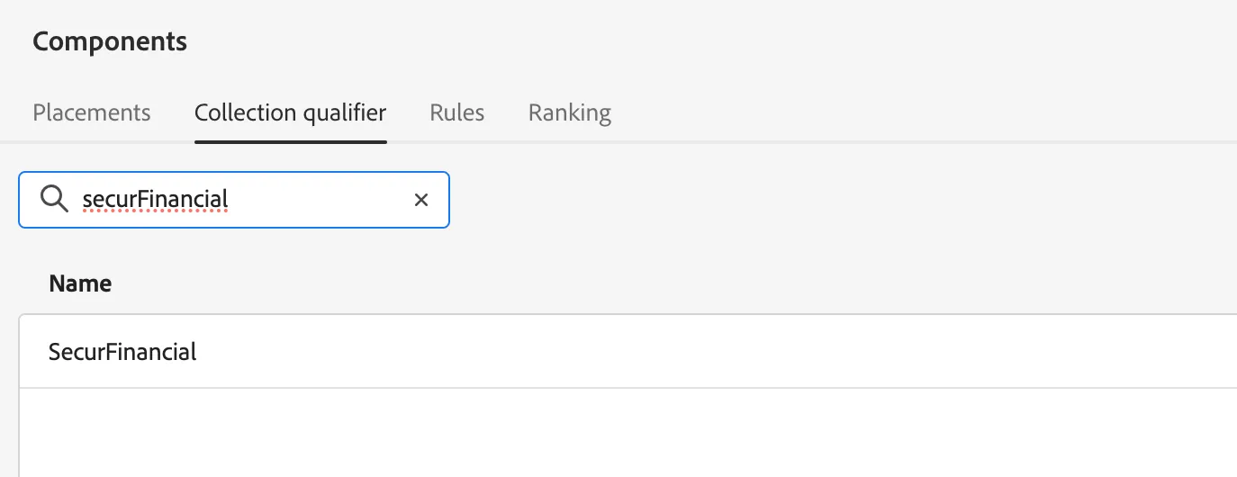Screen dimensions: 1237x477
Task: Select the Collection qualifier tab
Action: click(x=291, y=112)
